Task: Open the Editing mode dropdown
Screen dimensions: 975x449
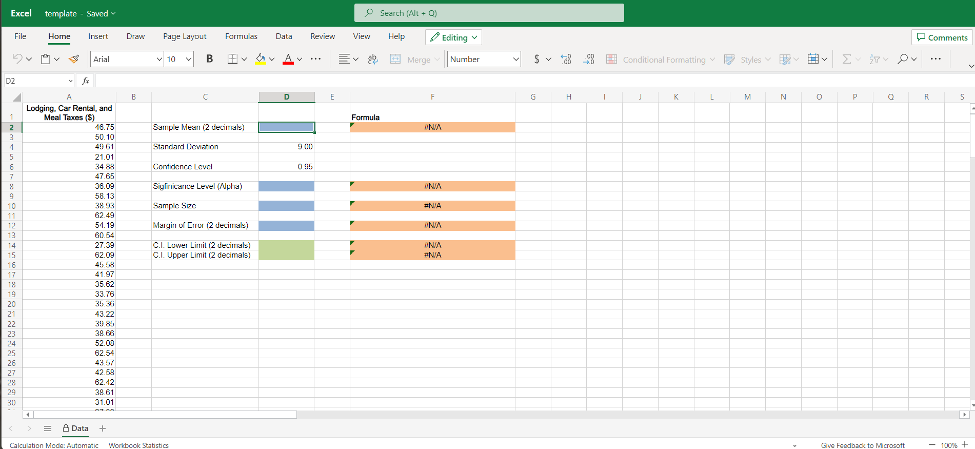Action: point(453,37)
